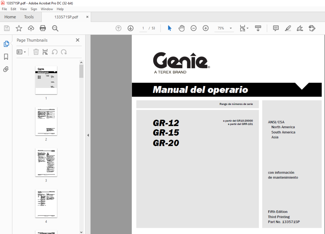Select page 1 thumbnail
This screenshot has height=234, width=325.
pos(46,80)
